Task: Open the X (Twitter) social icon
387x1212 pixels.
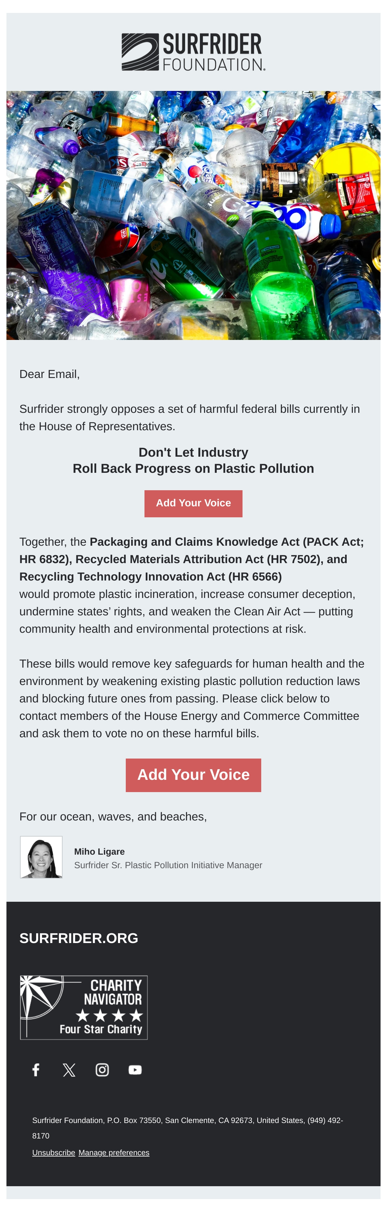Action: point(69,1069)
